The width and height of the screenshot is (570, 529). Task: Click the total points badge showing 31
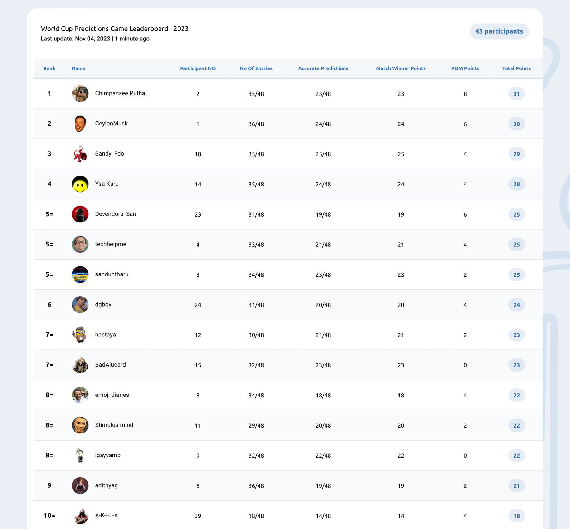(x=516, y=94)
